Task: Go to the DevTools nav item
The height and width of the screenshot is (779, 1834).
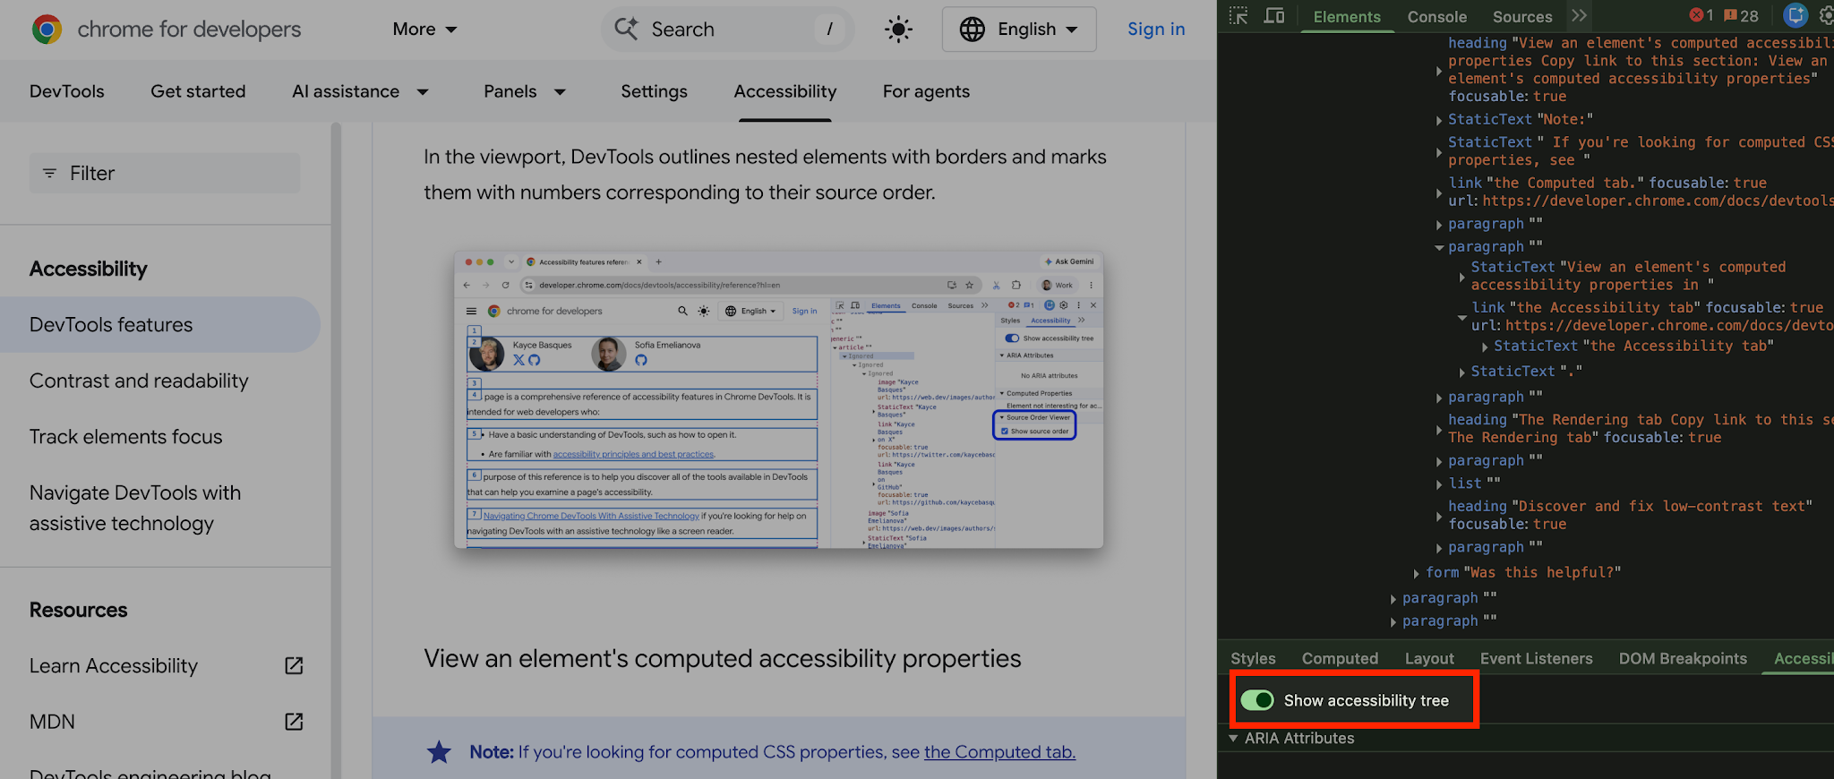Action: tap(67, 91)
